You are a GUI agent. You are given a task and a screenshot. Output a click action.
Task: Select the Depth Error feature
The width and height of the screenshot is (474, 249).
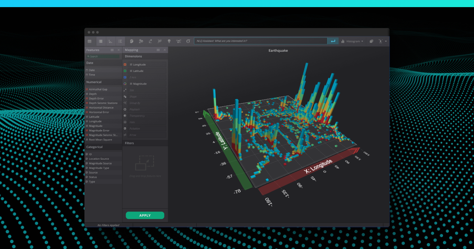(x=103, y=98)
